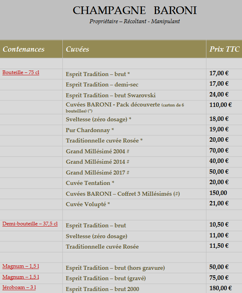Select "Esprit Tradition – brut *" in bottle section
The image size is (242, 293).
click(98, 74)
